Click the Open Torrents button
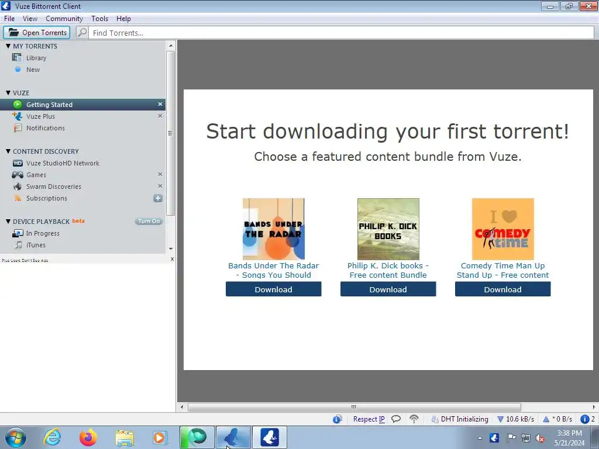This screenshot has width=599, height=449. coord(37,33)
